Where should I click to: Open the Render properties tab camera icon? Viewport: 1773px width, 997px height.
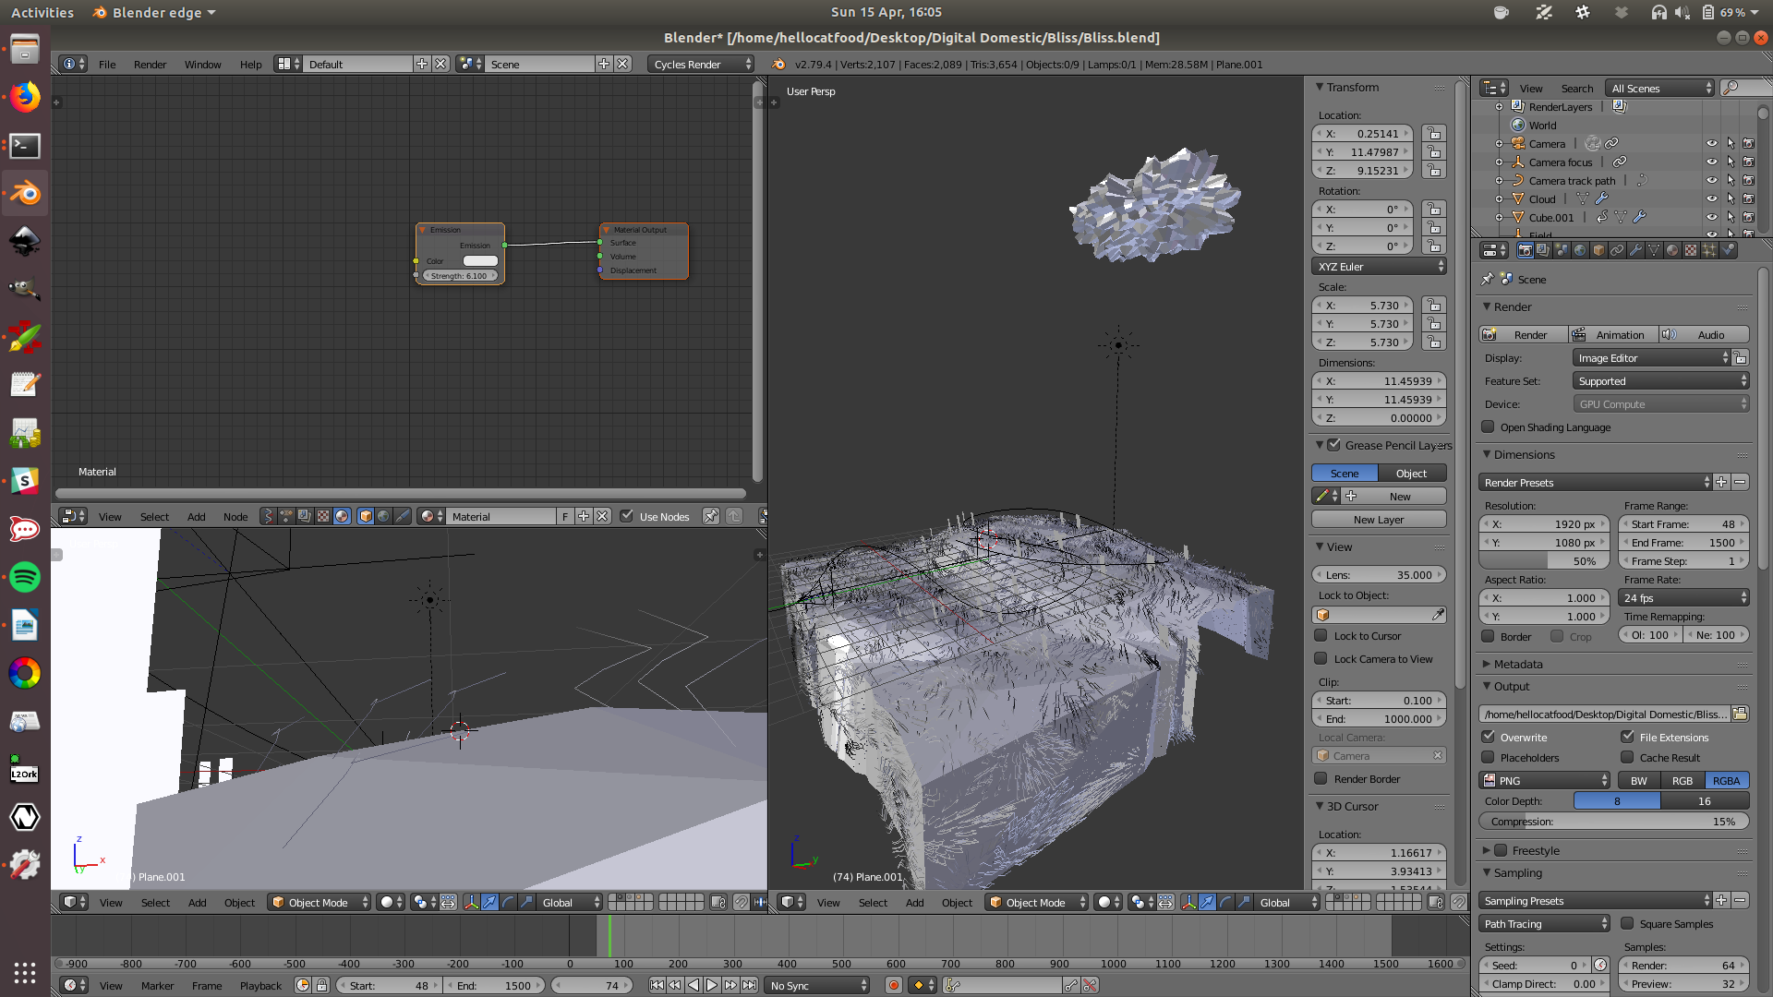click(1525, 250)
